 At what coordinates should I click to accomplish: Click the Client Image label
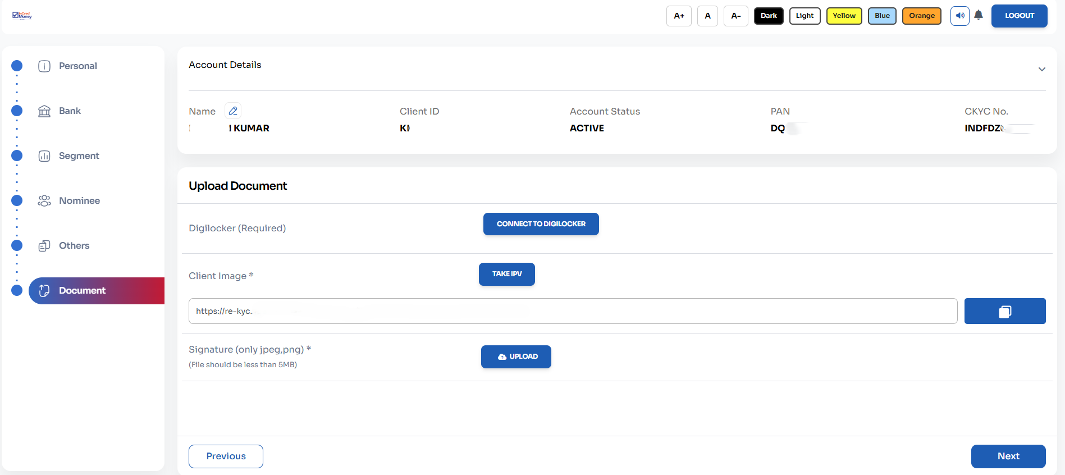221,276
